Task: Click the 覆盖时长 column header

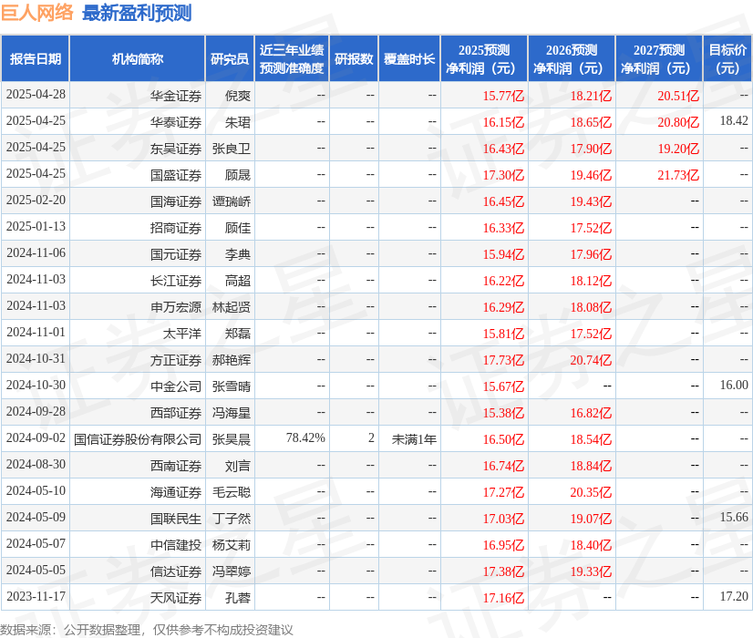Action: (409, 58)
